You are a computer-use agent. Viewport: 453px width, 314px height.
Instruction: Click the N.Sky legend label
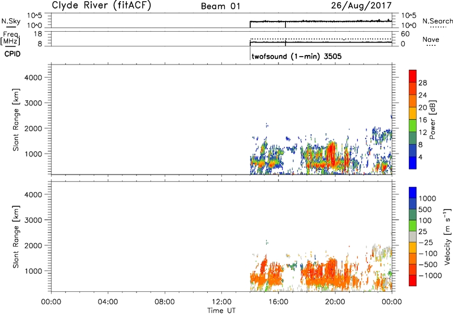click(x=11, y=21)
